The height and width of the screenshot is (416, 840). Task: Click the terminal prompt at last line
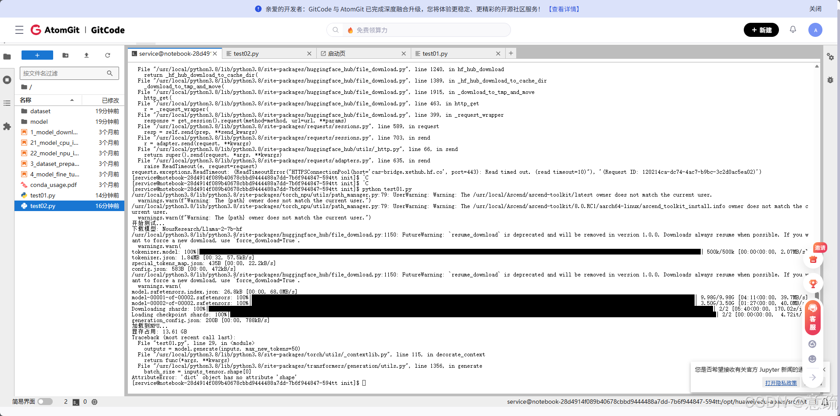pyautogui.click(x=249, y=383)
